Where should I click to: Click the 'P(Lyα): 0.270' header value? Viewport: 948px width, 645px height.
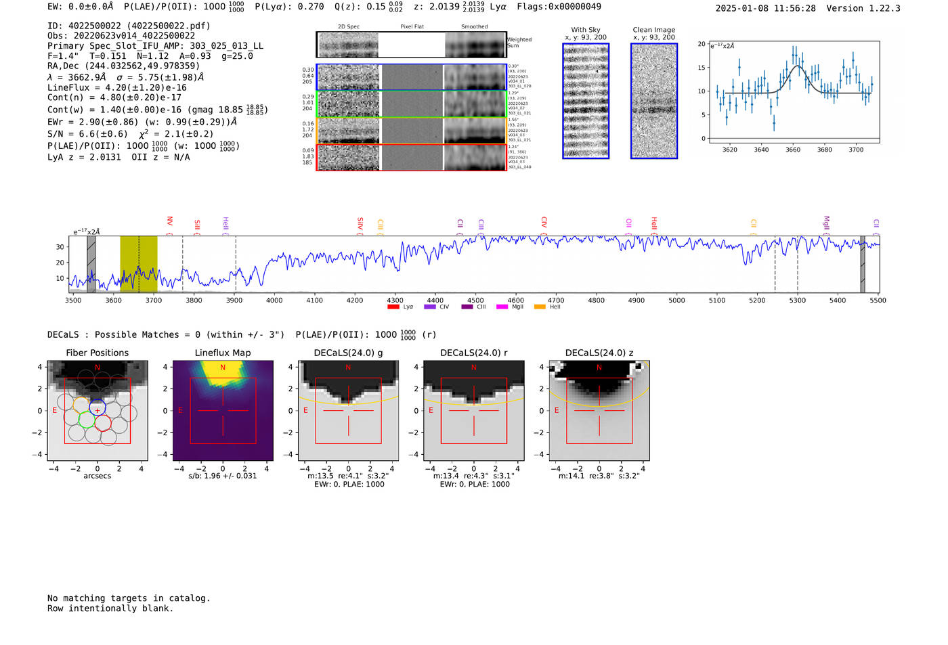click(x=289, y=7)
